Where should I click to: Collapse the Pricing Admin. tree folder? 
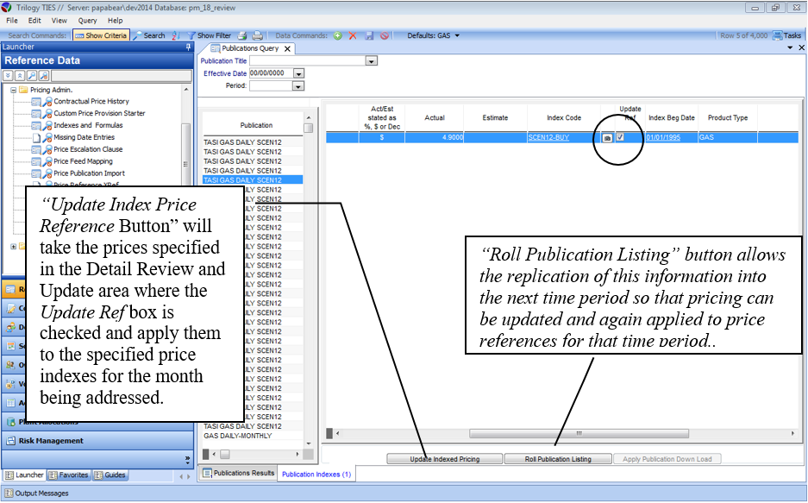click(x=14, y=90)
